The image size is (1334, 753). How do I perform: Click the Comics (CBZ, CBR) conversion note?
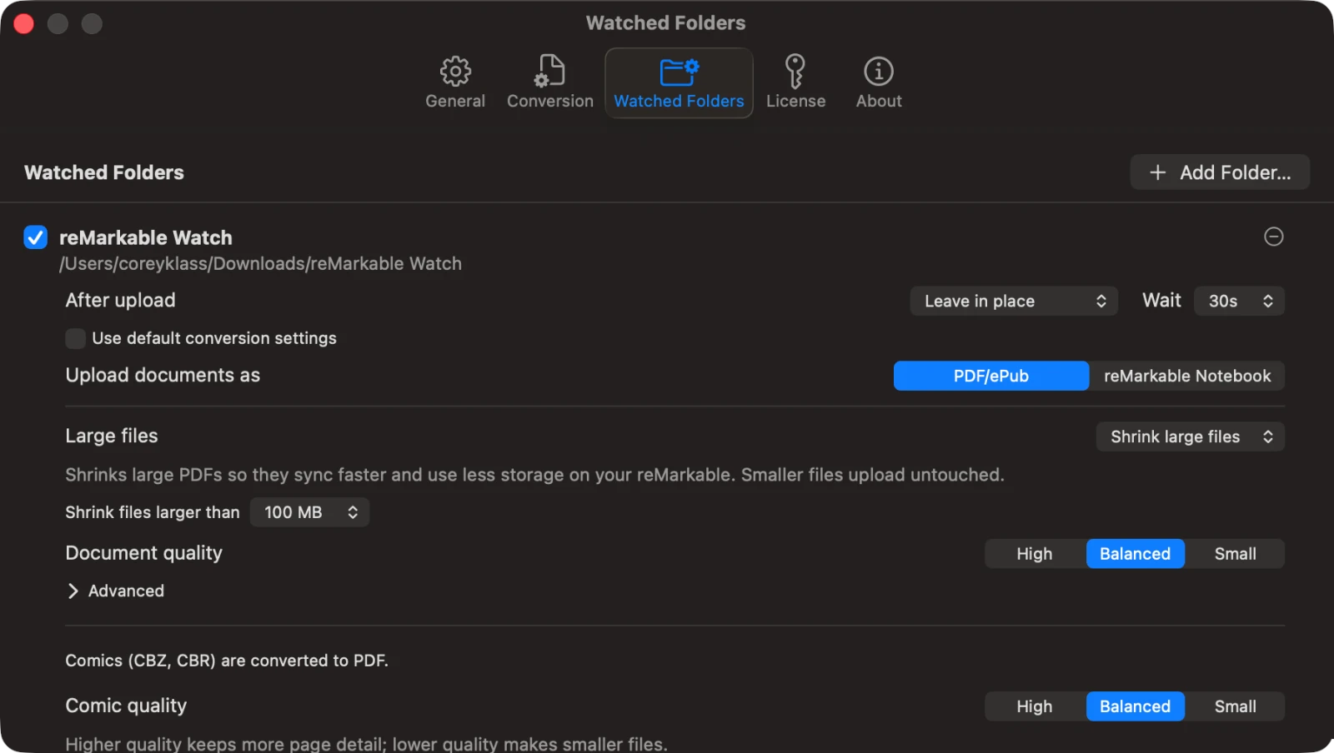(227, 661)
